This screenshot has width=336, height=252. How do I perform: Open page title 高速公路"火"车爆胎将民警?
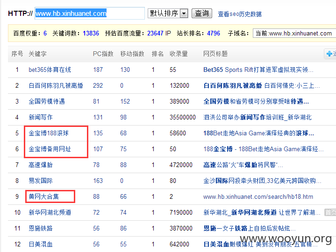(243, 165)
